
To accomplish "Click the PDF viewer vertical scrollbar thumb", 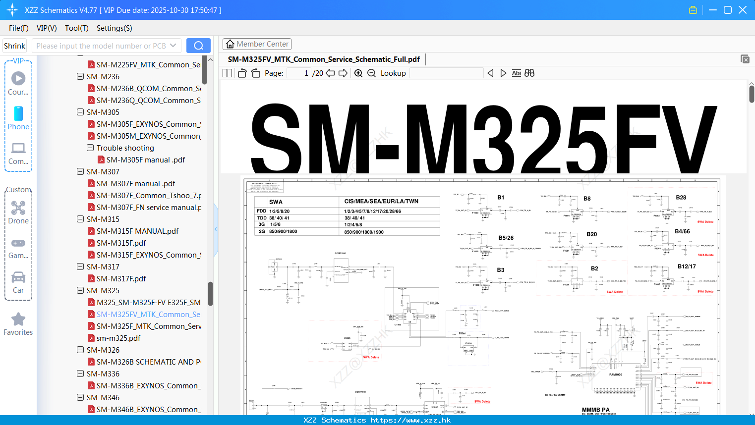I will [x=752, y=94].
